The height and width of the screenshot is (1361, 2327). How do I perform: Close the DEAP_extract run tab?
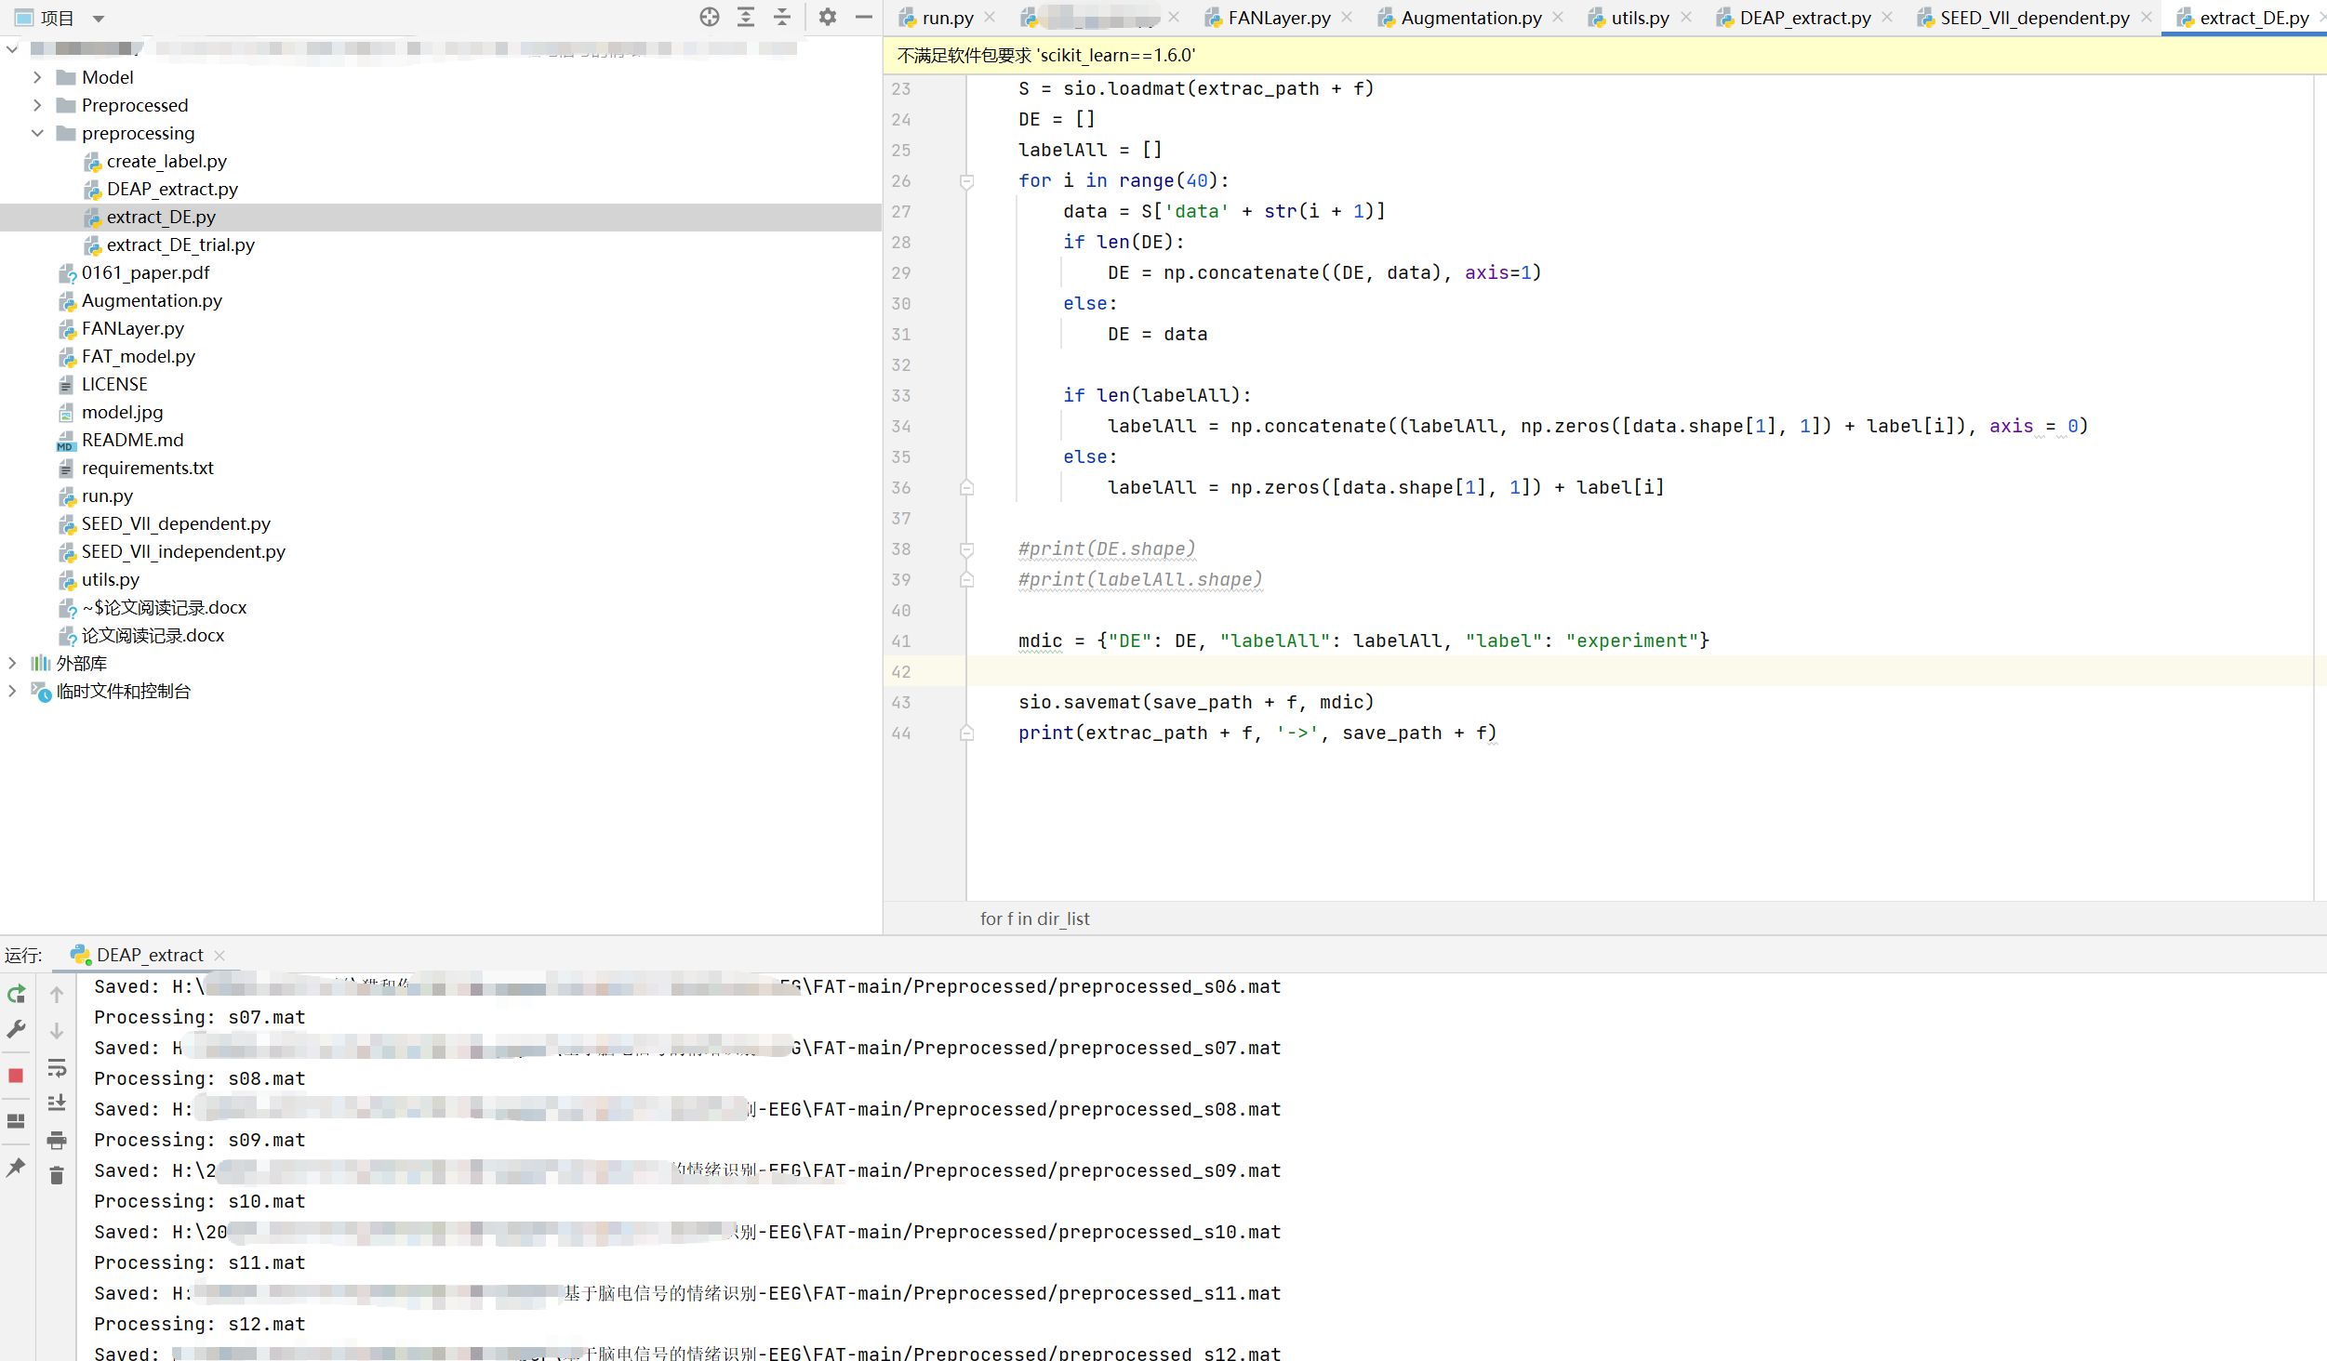click(219, 956)
